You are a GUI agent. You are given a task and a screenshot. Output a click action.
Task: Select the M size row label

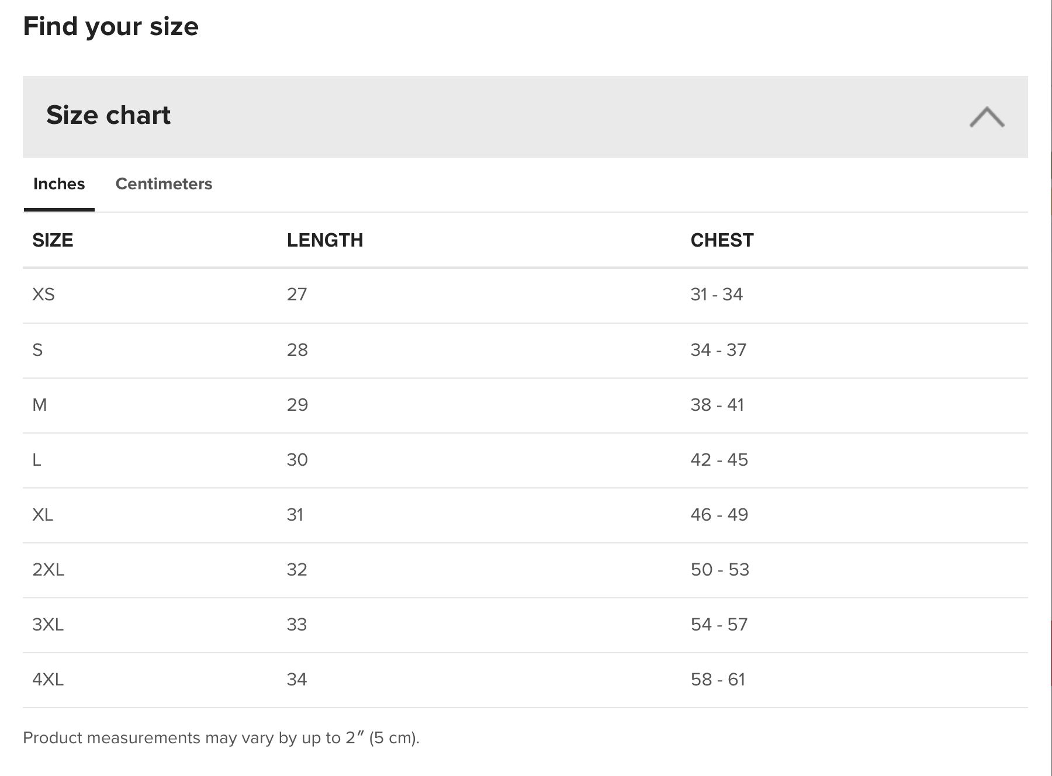point(39,405)
